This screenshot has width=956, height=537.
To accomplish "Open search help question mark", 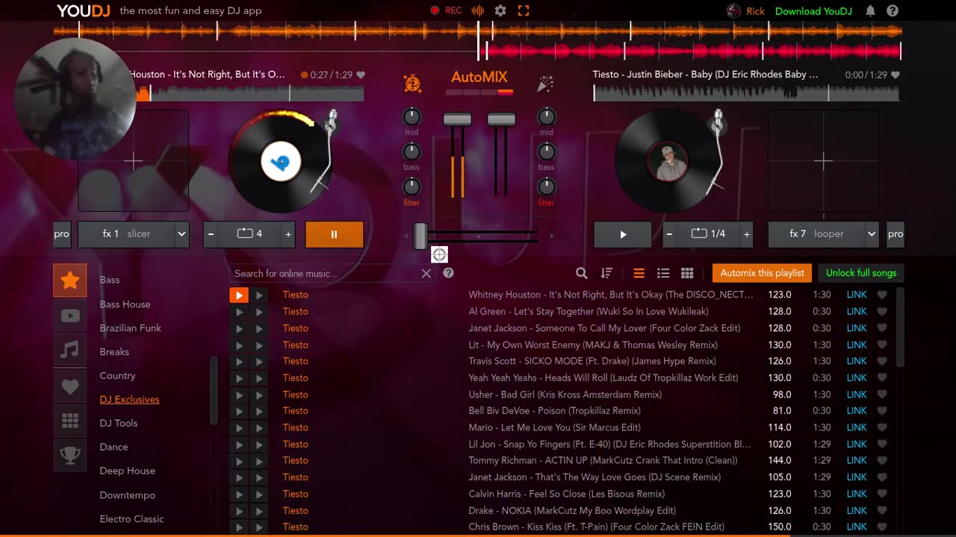I will (x=448, y=273).
